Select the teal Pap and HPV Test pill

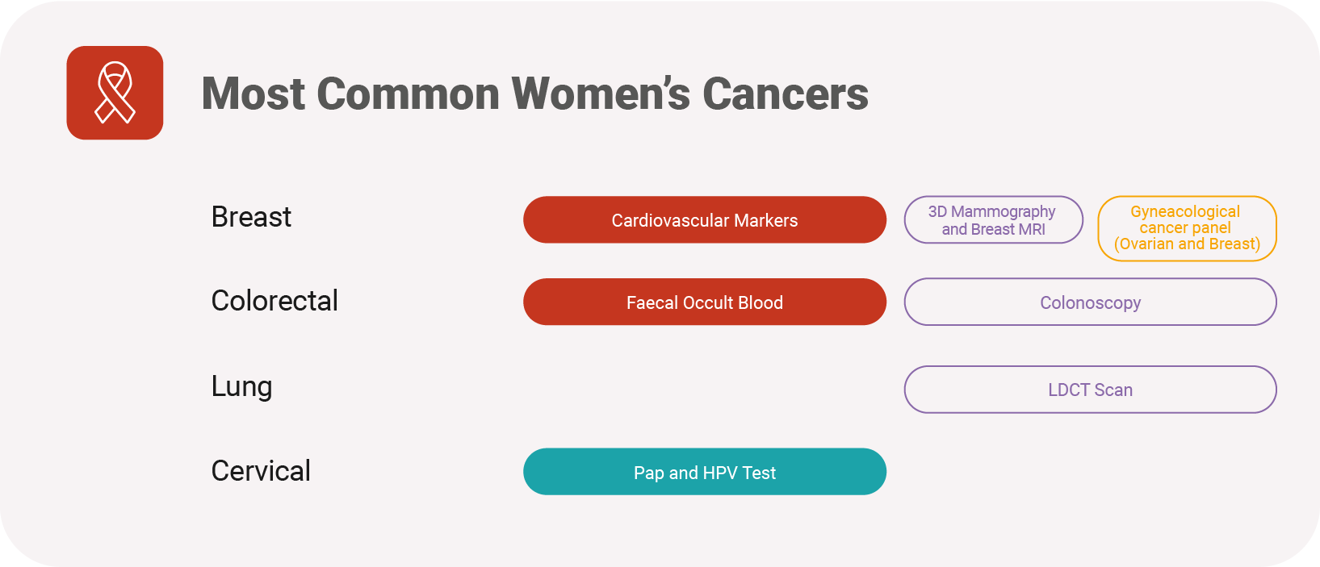click(705, 472)
